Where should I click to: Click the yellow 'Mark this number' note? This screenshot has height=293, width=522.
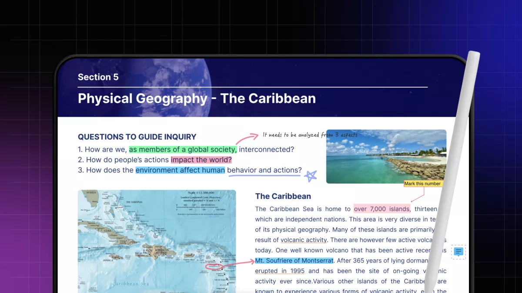422,184
